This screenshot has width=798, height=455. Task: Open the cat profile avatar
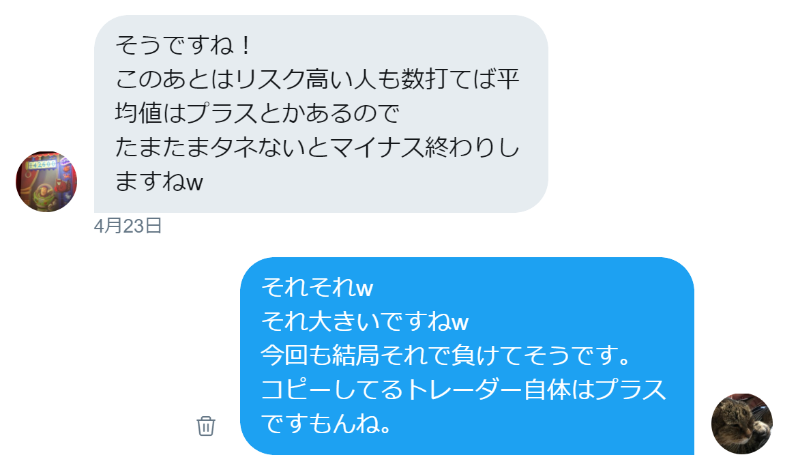click(741, 424)
